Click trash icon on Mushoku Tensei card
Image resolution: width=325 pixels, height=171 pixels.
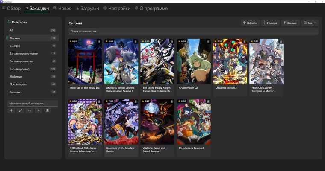pos(136,41)
